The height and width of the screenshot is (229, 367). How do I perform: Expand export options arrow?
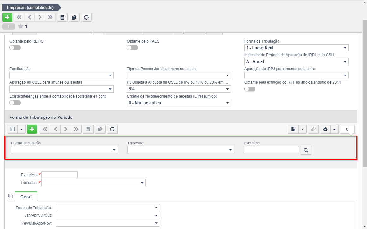pyautogui.click(x=303, y=129)
